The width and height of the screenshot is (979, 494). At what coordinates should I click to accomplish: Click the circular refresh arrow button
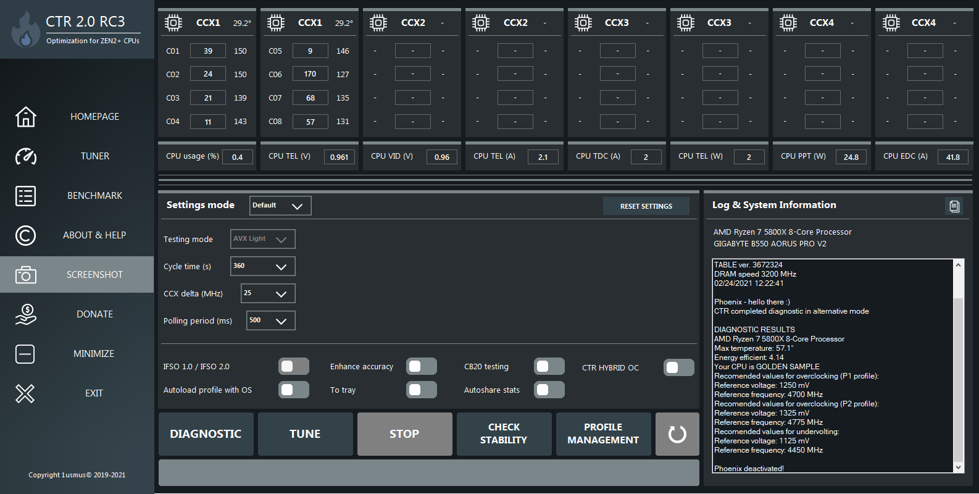(677, 434)
